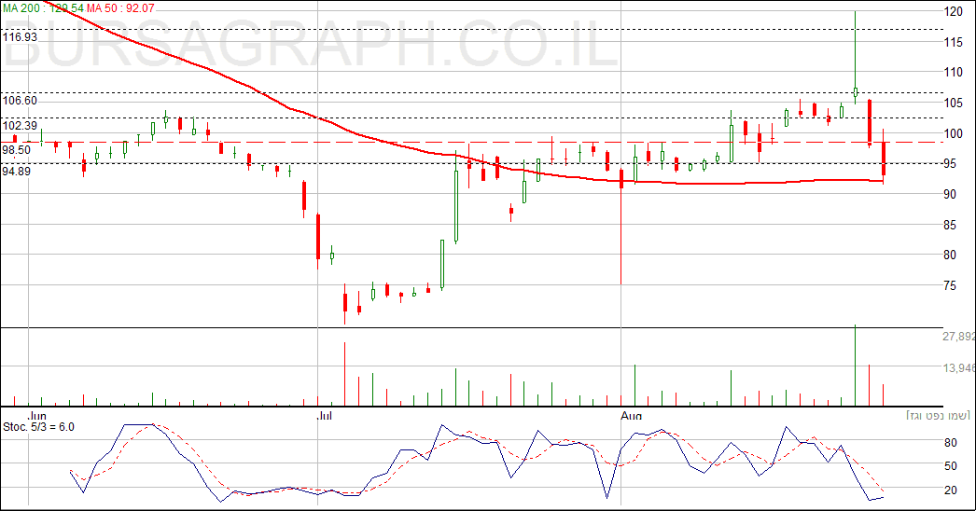Select the 94.89 level label
Screen dimensions: 976x511
coord(17,172)
